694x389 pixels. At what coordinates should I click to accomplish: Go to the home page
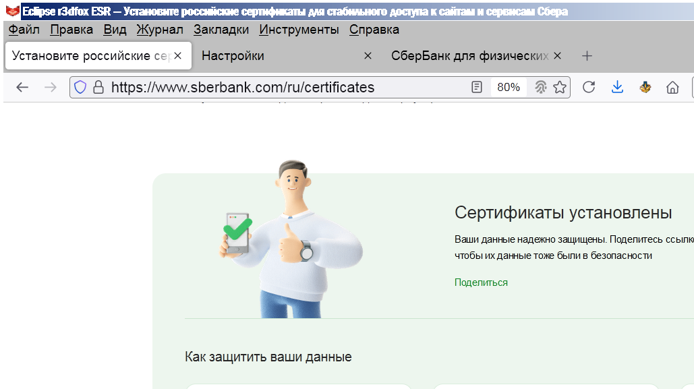point(673,87)
